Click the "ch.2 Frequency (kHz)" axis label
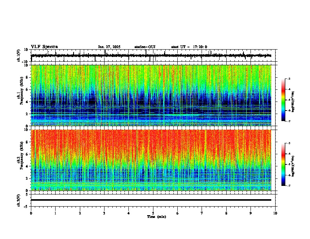Viewport: 310px width, 239px height. click(21, 155)
